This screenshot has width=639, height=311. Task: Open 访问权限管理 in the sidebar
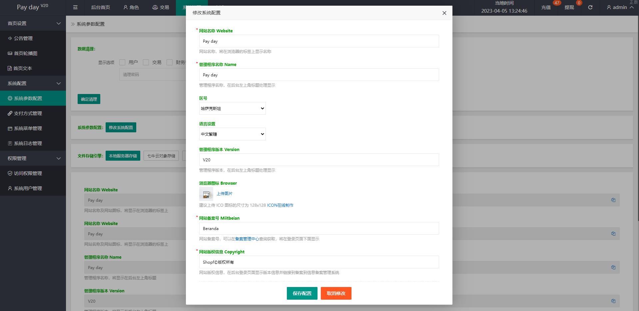point(33,173)
